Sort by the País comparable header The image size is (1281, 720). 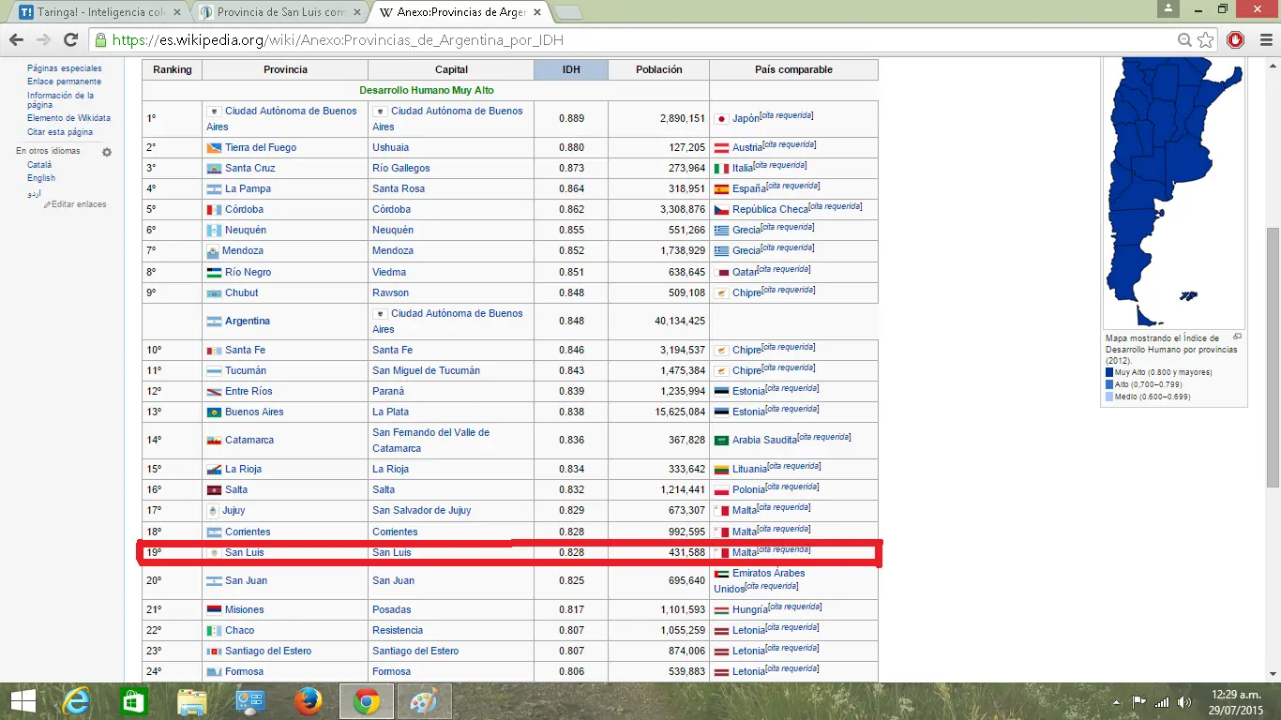[x=793, y=69]
